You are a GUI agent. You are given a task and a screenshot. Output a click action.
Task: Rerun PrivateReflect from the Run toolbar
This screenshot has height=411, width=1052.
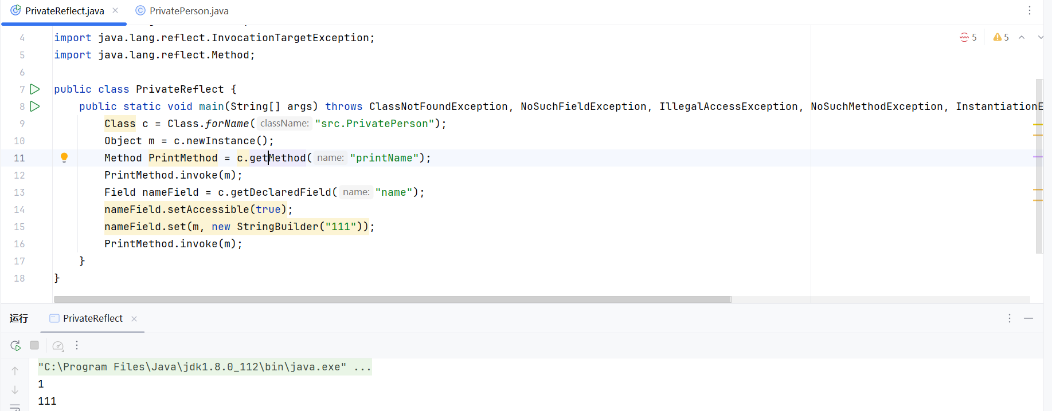tap(15, 345)
